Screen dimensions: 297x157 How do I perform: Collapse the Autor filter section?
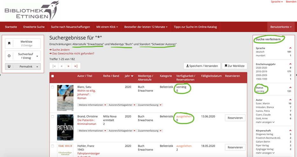click(290, 100)
